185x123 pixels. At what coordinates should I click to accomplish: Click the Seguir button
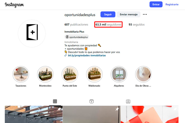pos(108,14)
